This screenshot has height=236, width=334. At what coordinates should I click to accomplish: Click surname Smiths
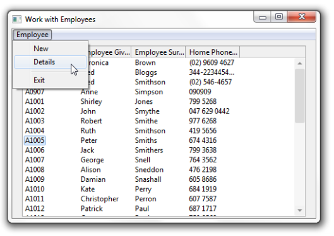(146, 140)
